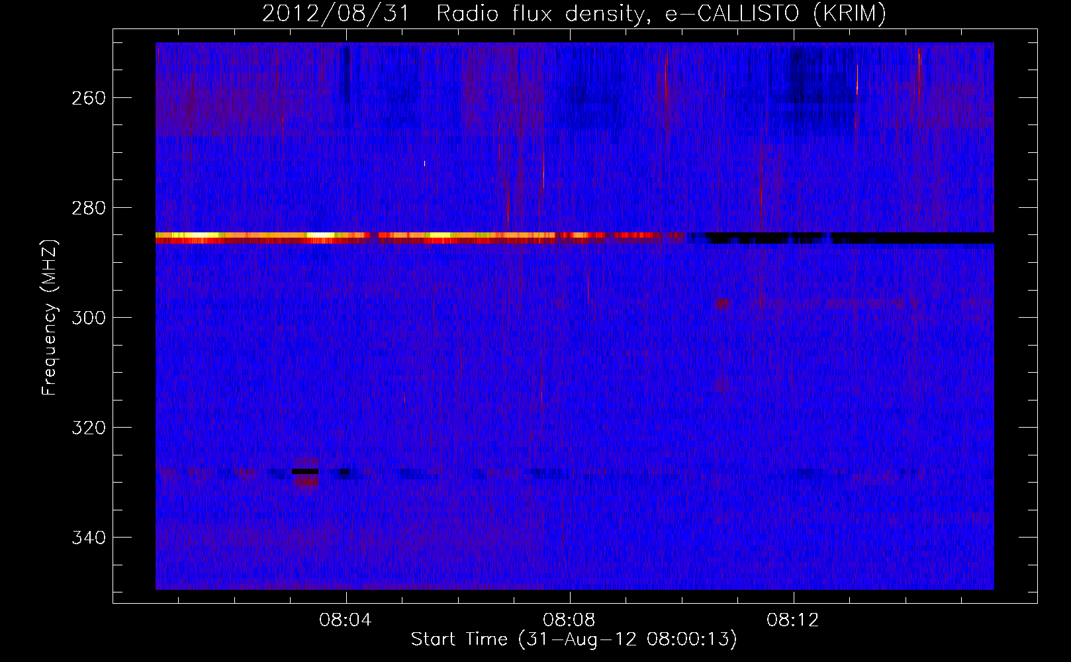Click the 08:04 time tick label

[x=346, y=620]
